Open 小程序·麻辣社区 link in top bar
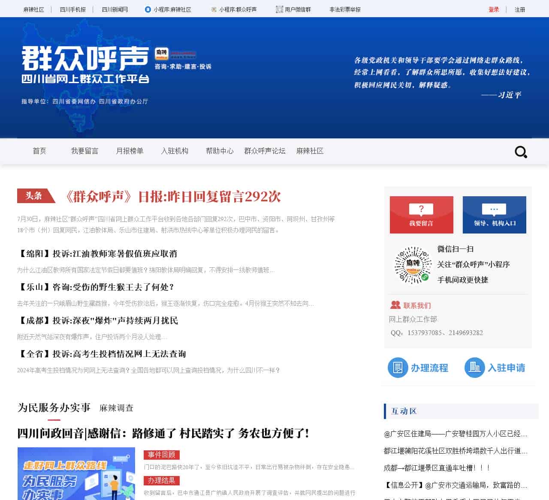549x500 pixels. point(168,9)
